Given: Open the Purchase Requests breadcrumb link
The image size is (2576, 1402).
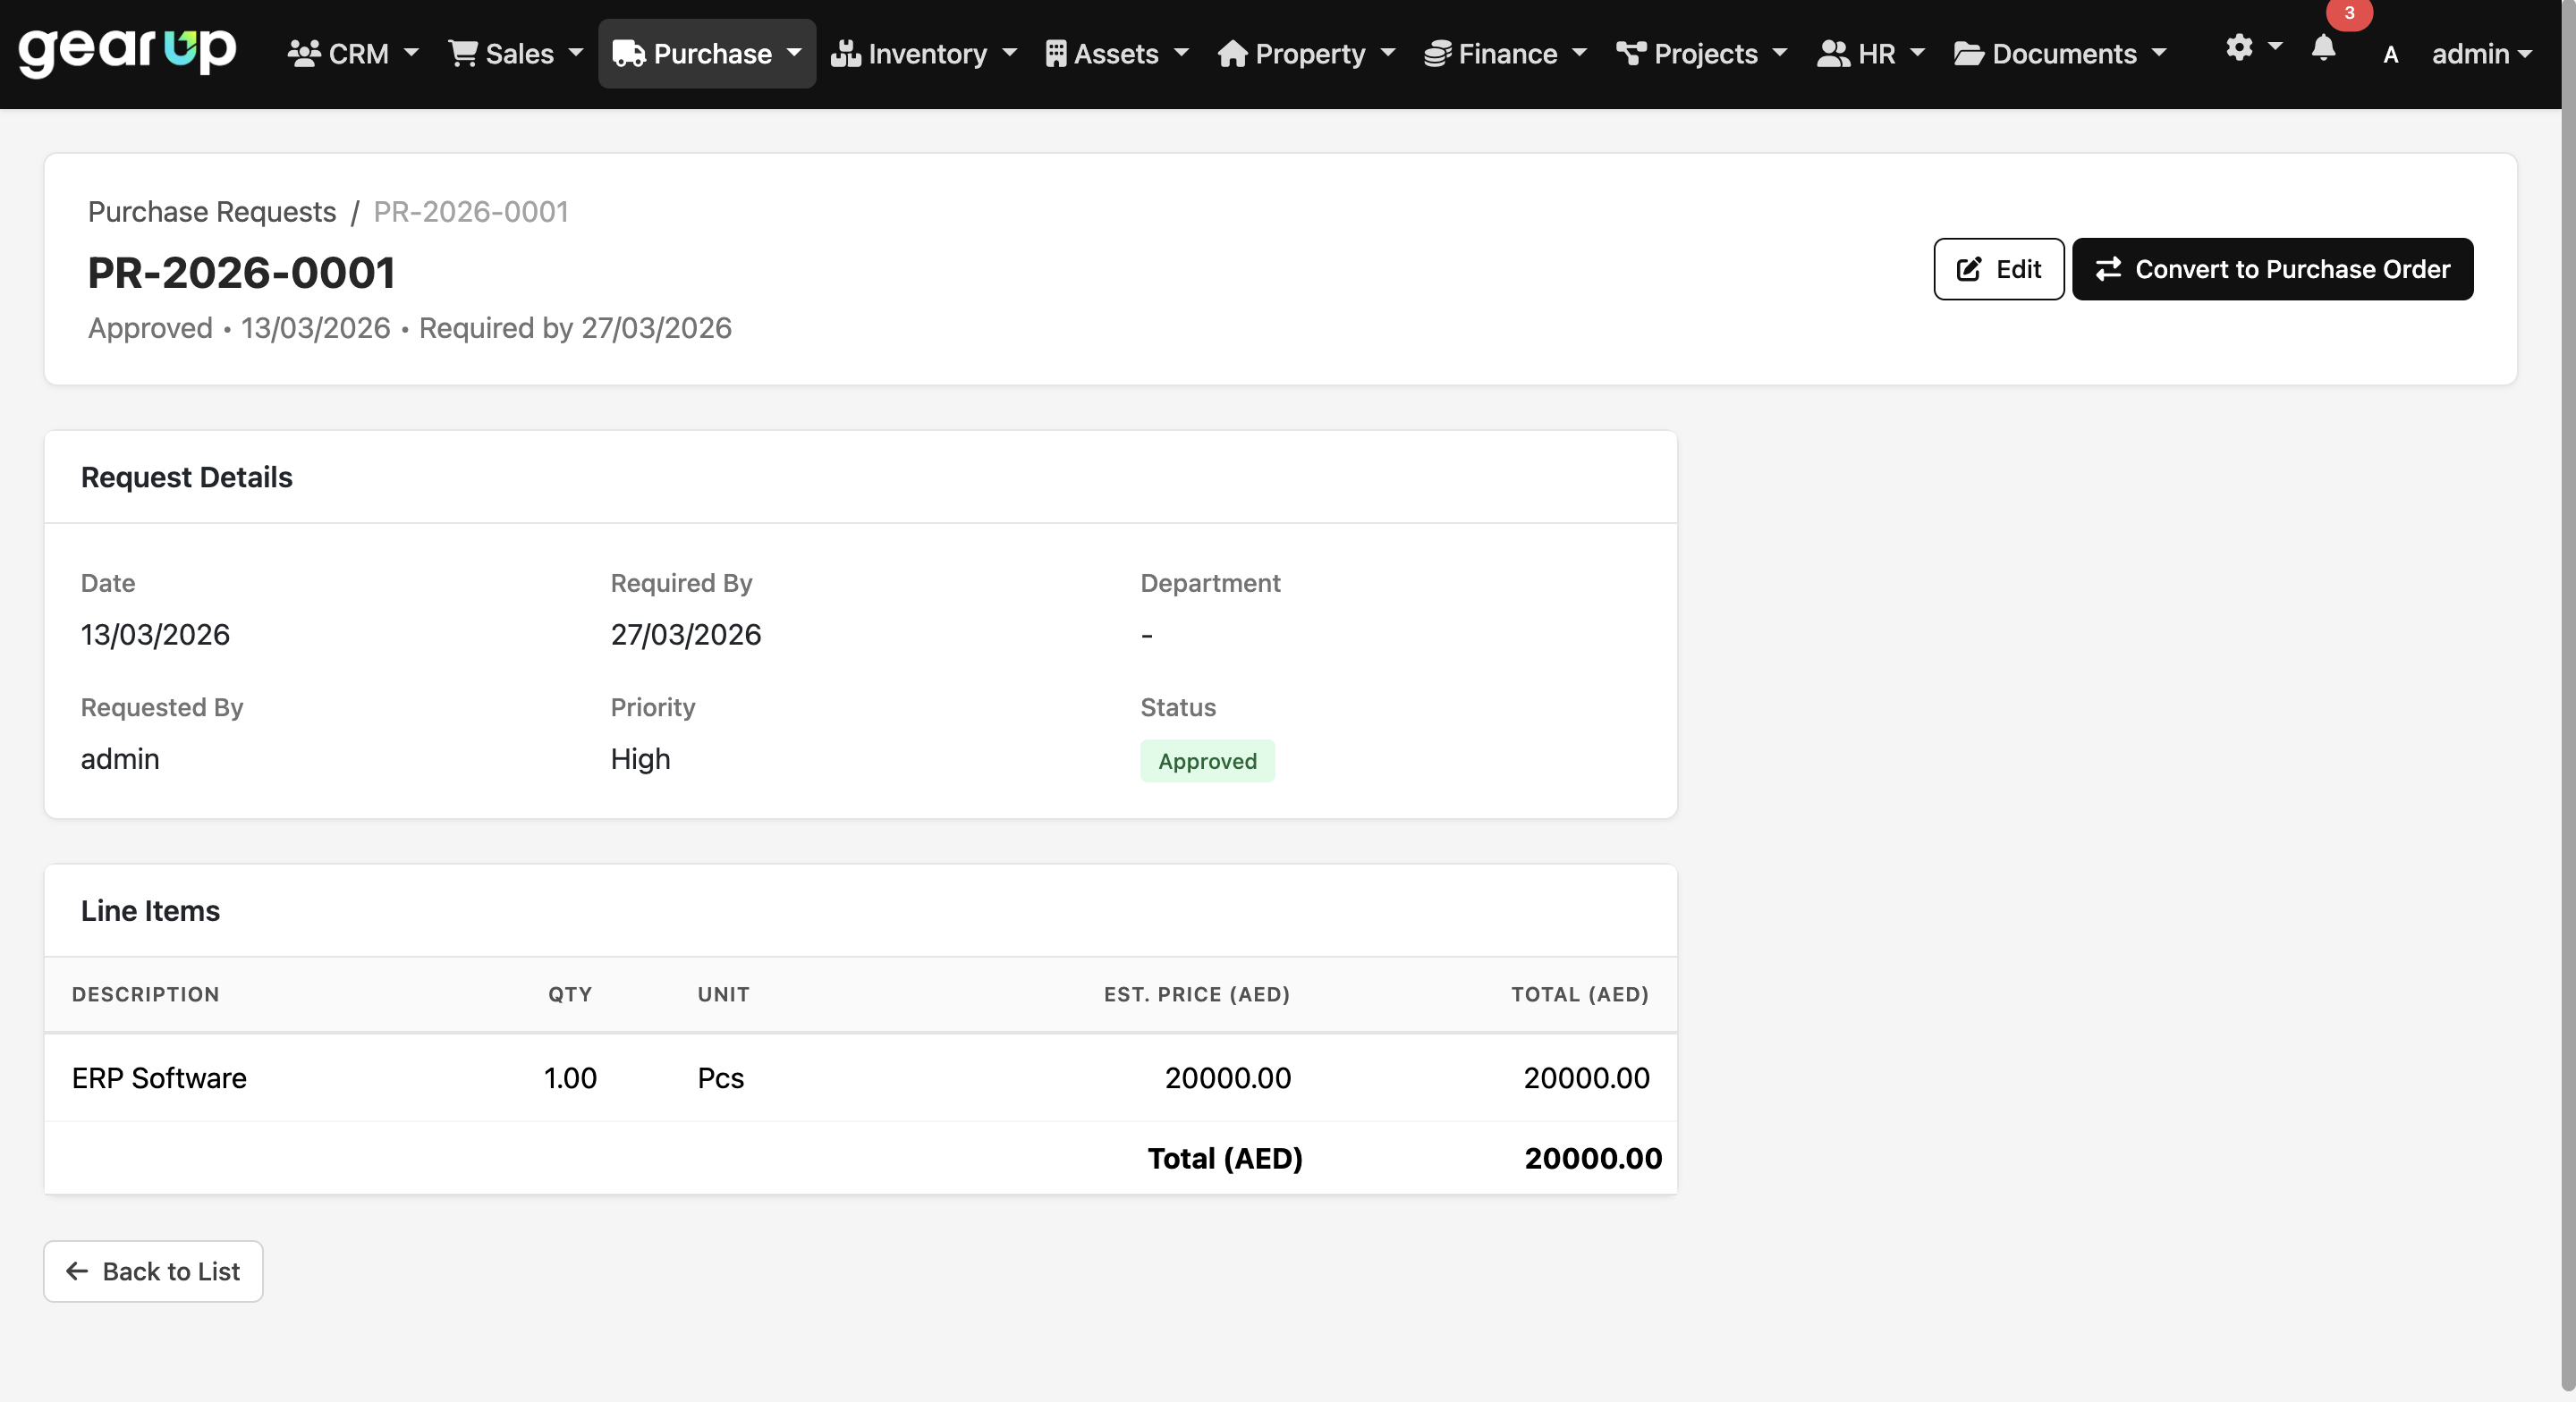Looking at the screenshot, I should click(211, 211).
